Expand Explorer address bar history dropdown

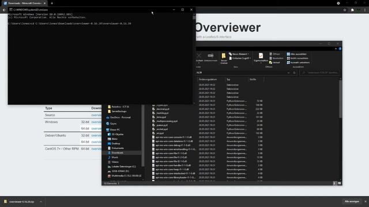pyautogui.click(x=288, y=73)
